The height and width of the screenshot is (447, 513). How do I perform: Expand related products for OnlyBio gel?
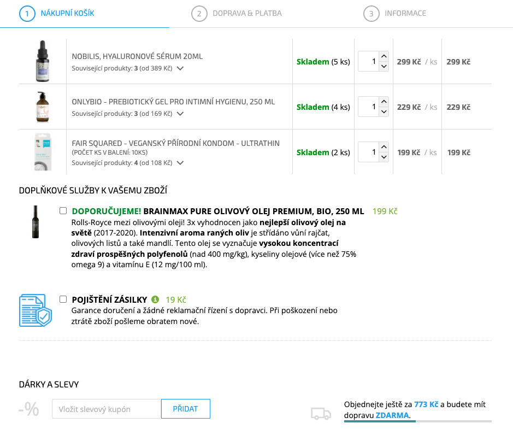point(180,114)
